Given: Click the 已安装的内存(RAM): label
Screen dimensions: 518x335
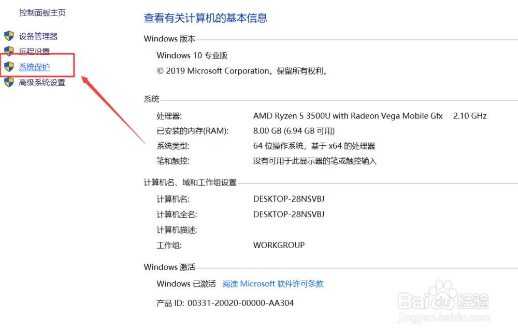Looking at the screenshot, I should click(193, 131).
